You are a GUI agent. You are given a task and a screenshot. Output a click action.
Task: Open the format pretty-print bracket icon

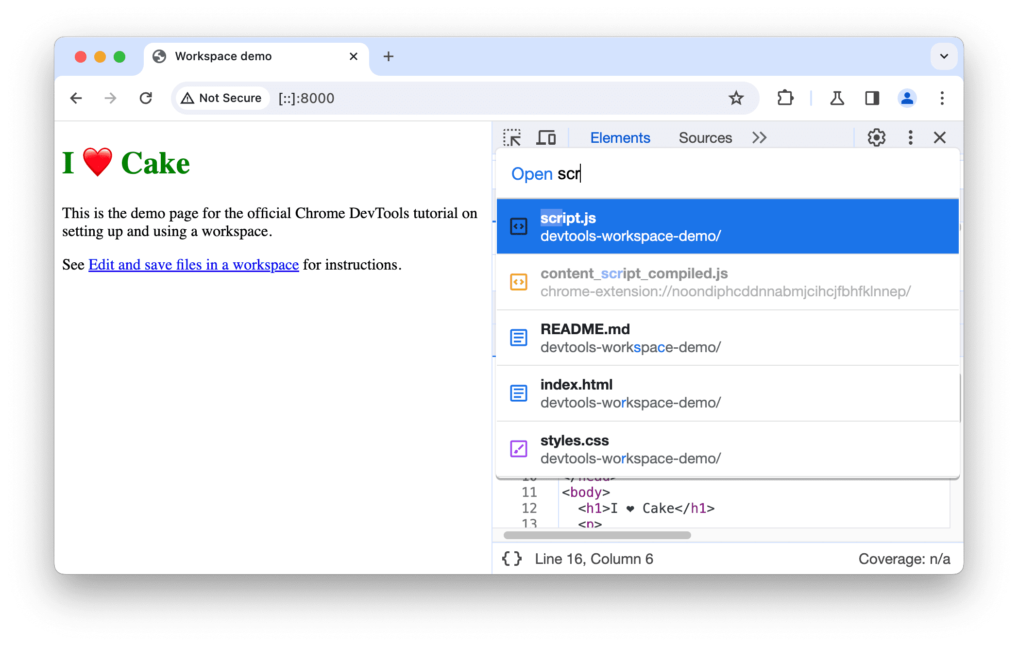pyautogui.click(x=514, y=559)
